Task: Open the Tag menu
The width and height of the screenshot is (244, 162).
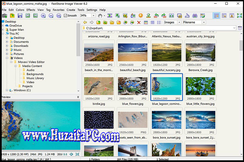Action: (x=48, y=10)
